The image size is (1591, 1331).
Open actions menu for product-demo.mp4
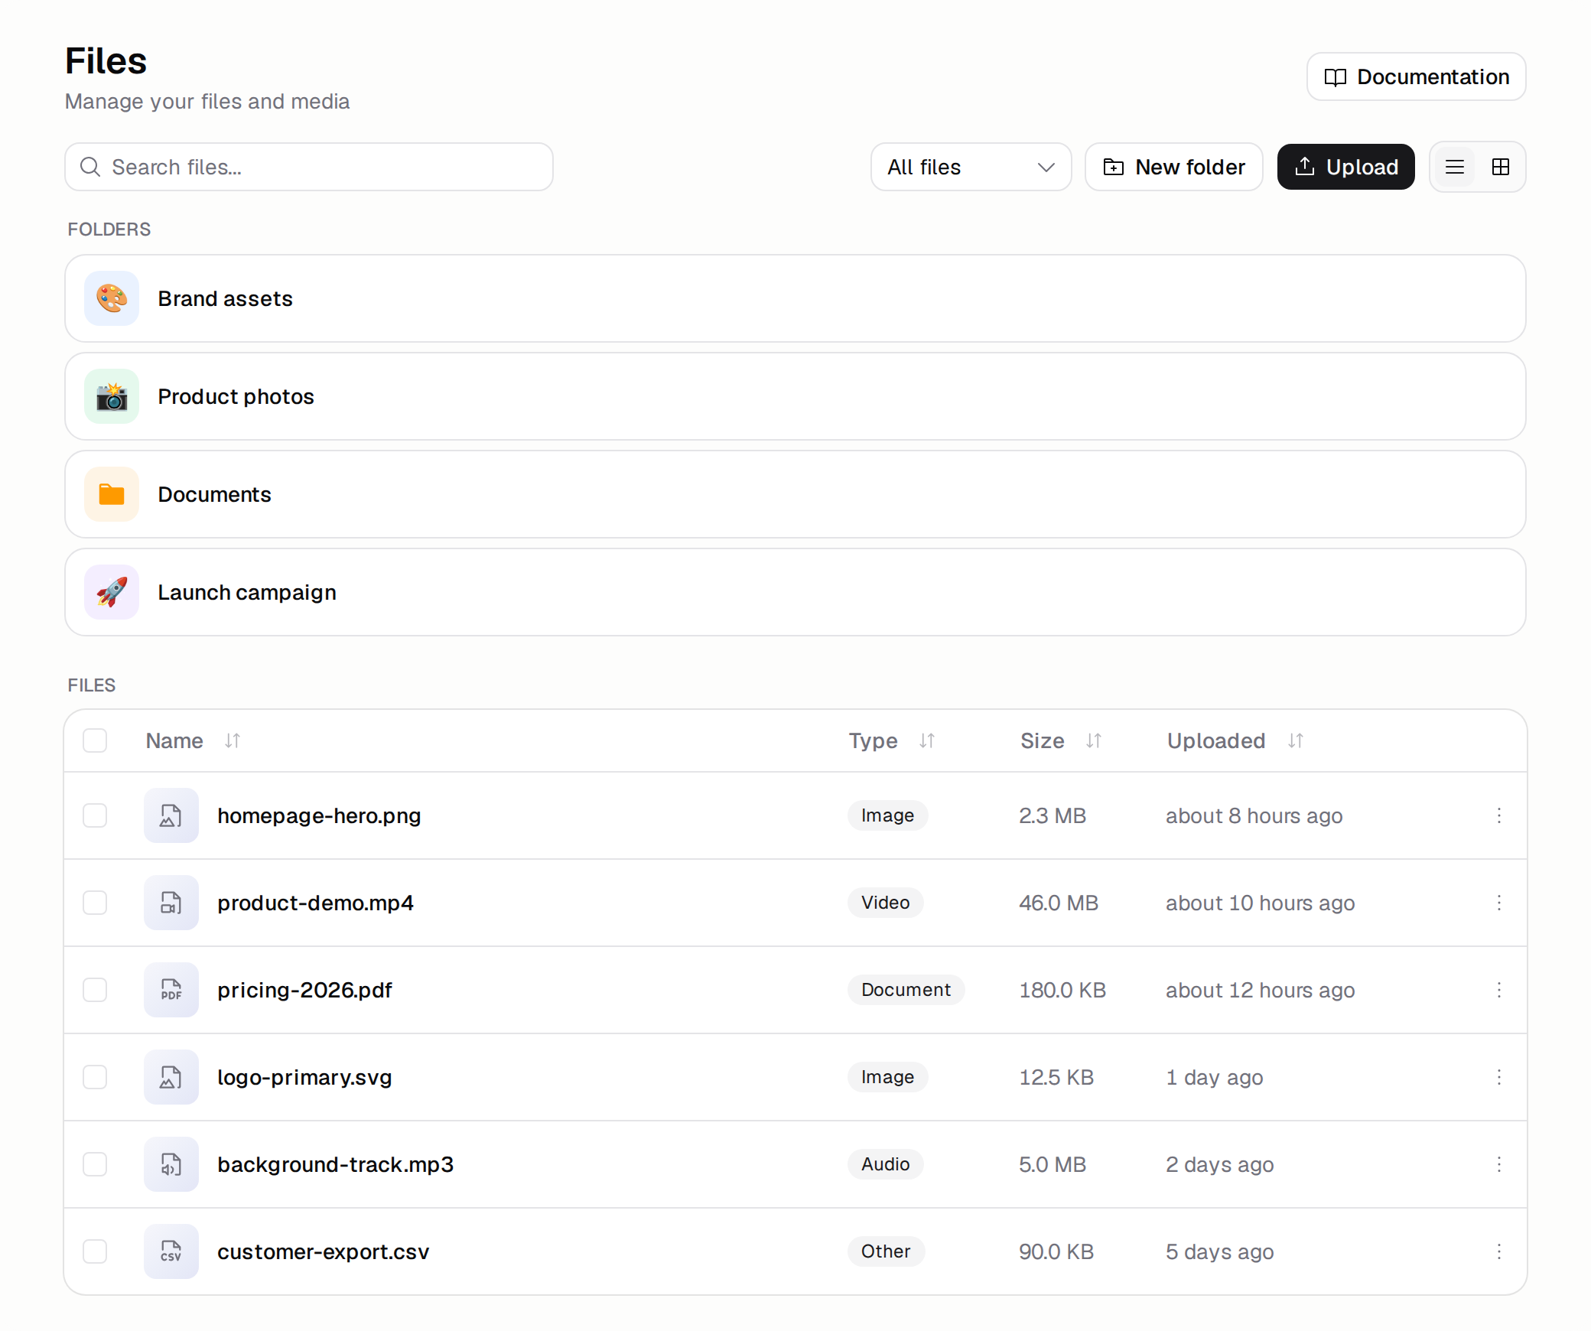point(1499,903)
